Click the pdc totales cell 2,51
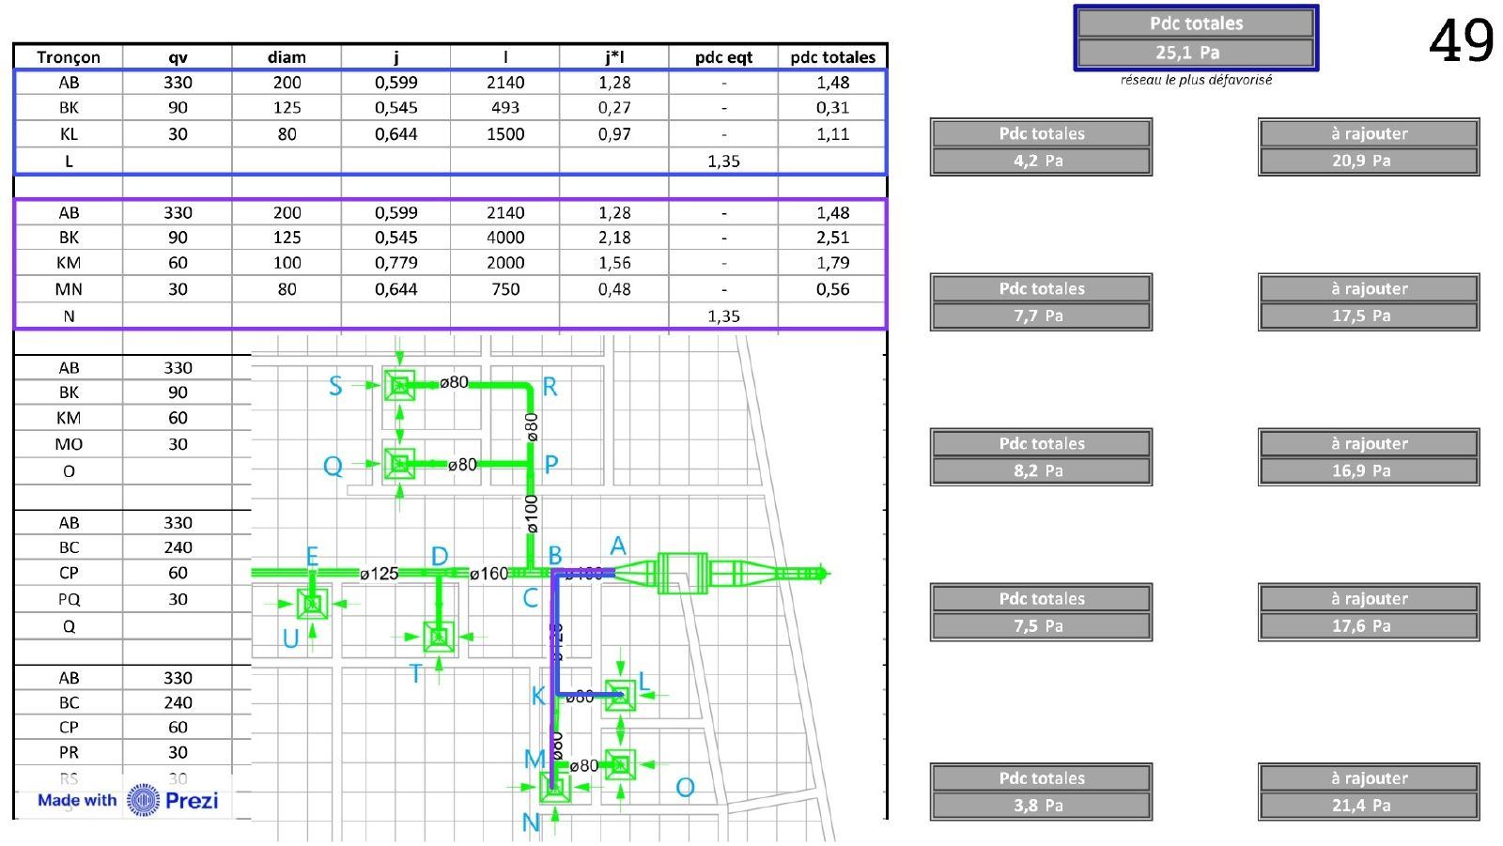The image size is (1503, 846). point(832,238)
